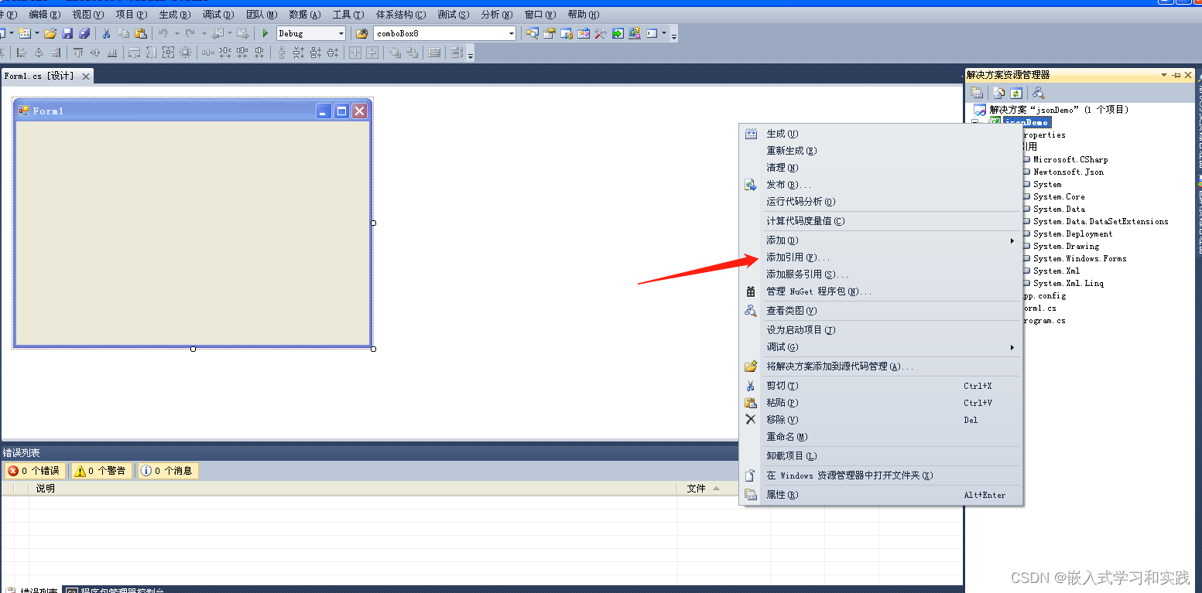Select Newtonsoft.Json reference in Solution Explorer
This screenshot has height=593, width=1202.
tap(1069, 172)
